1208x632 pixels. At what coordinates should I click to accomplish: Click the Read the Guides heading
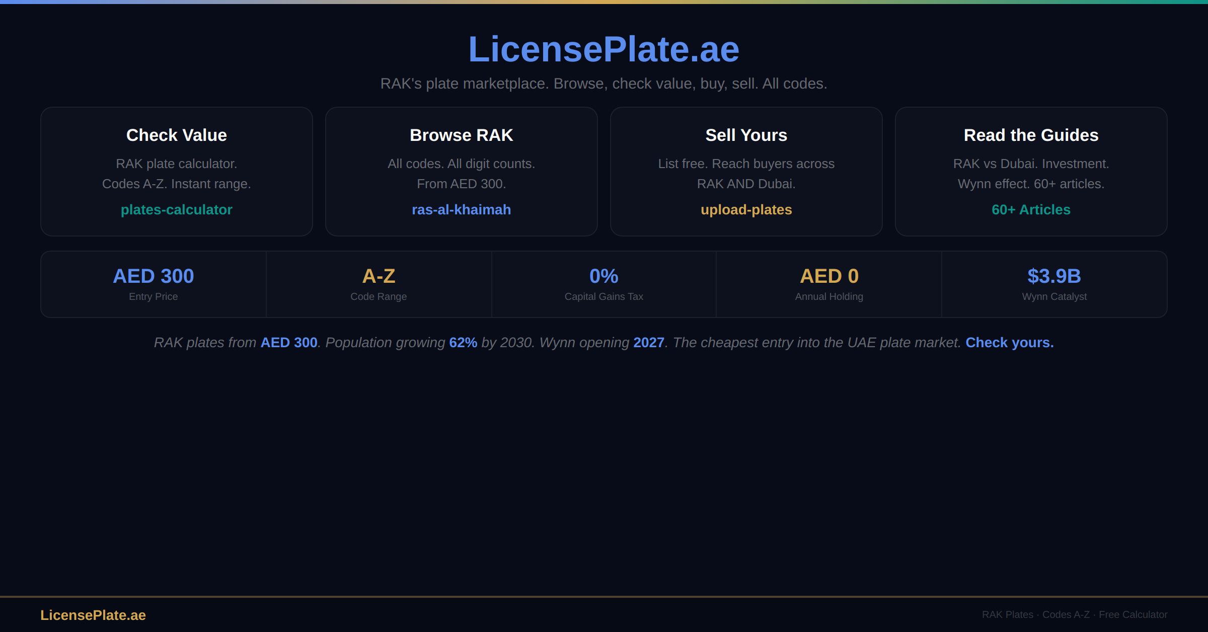(1031, 135)
